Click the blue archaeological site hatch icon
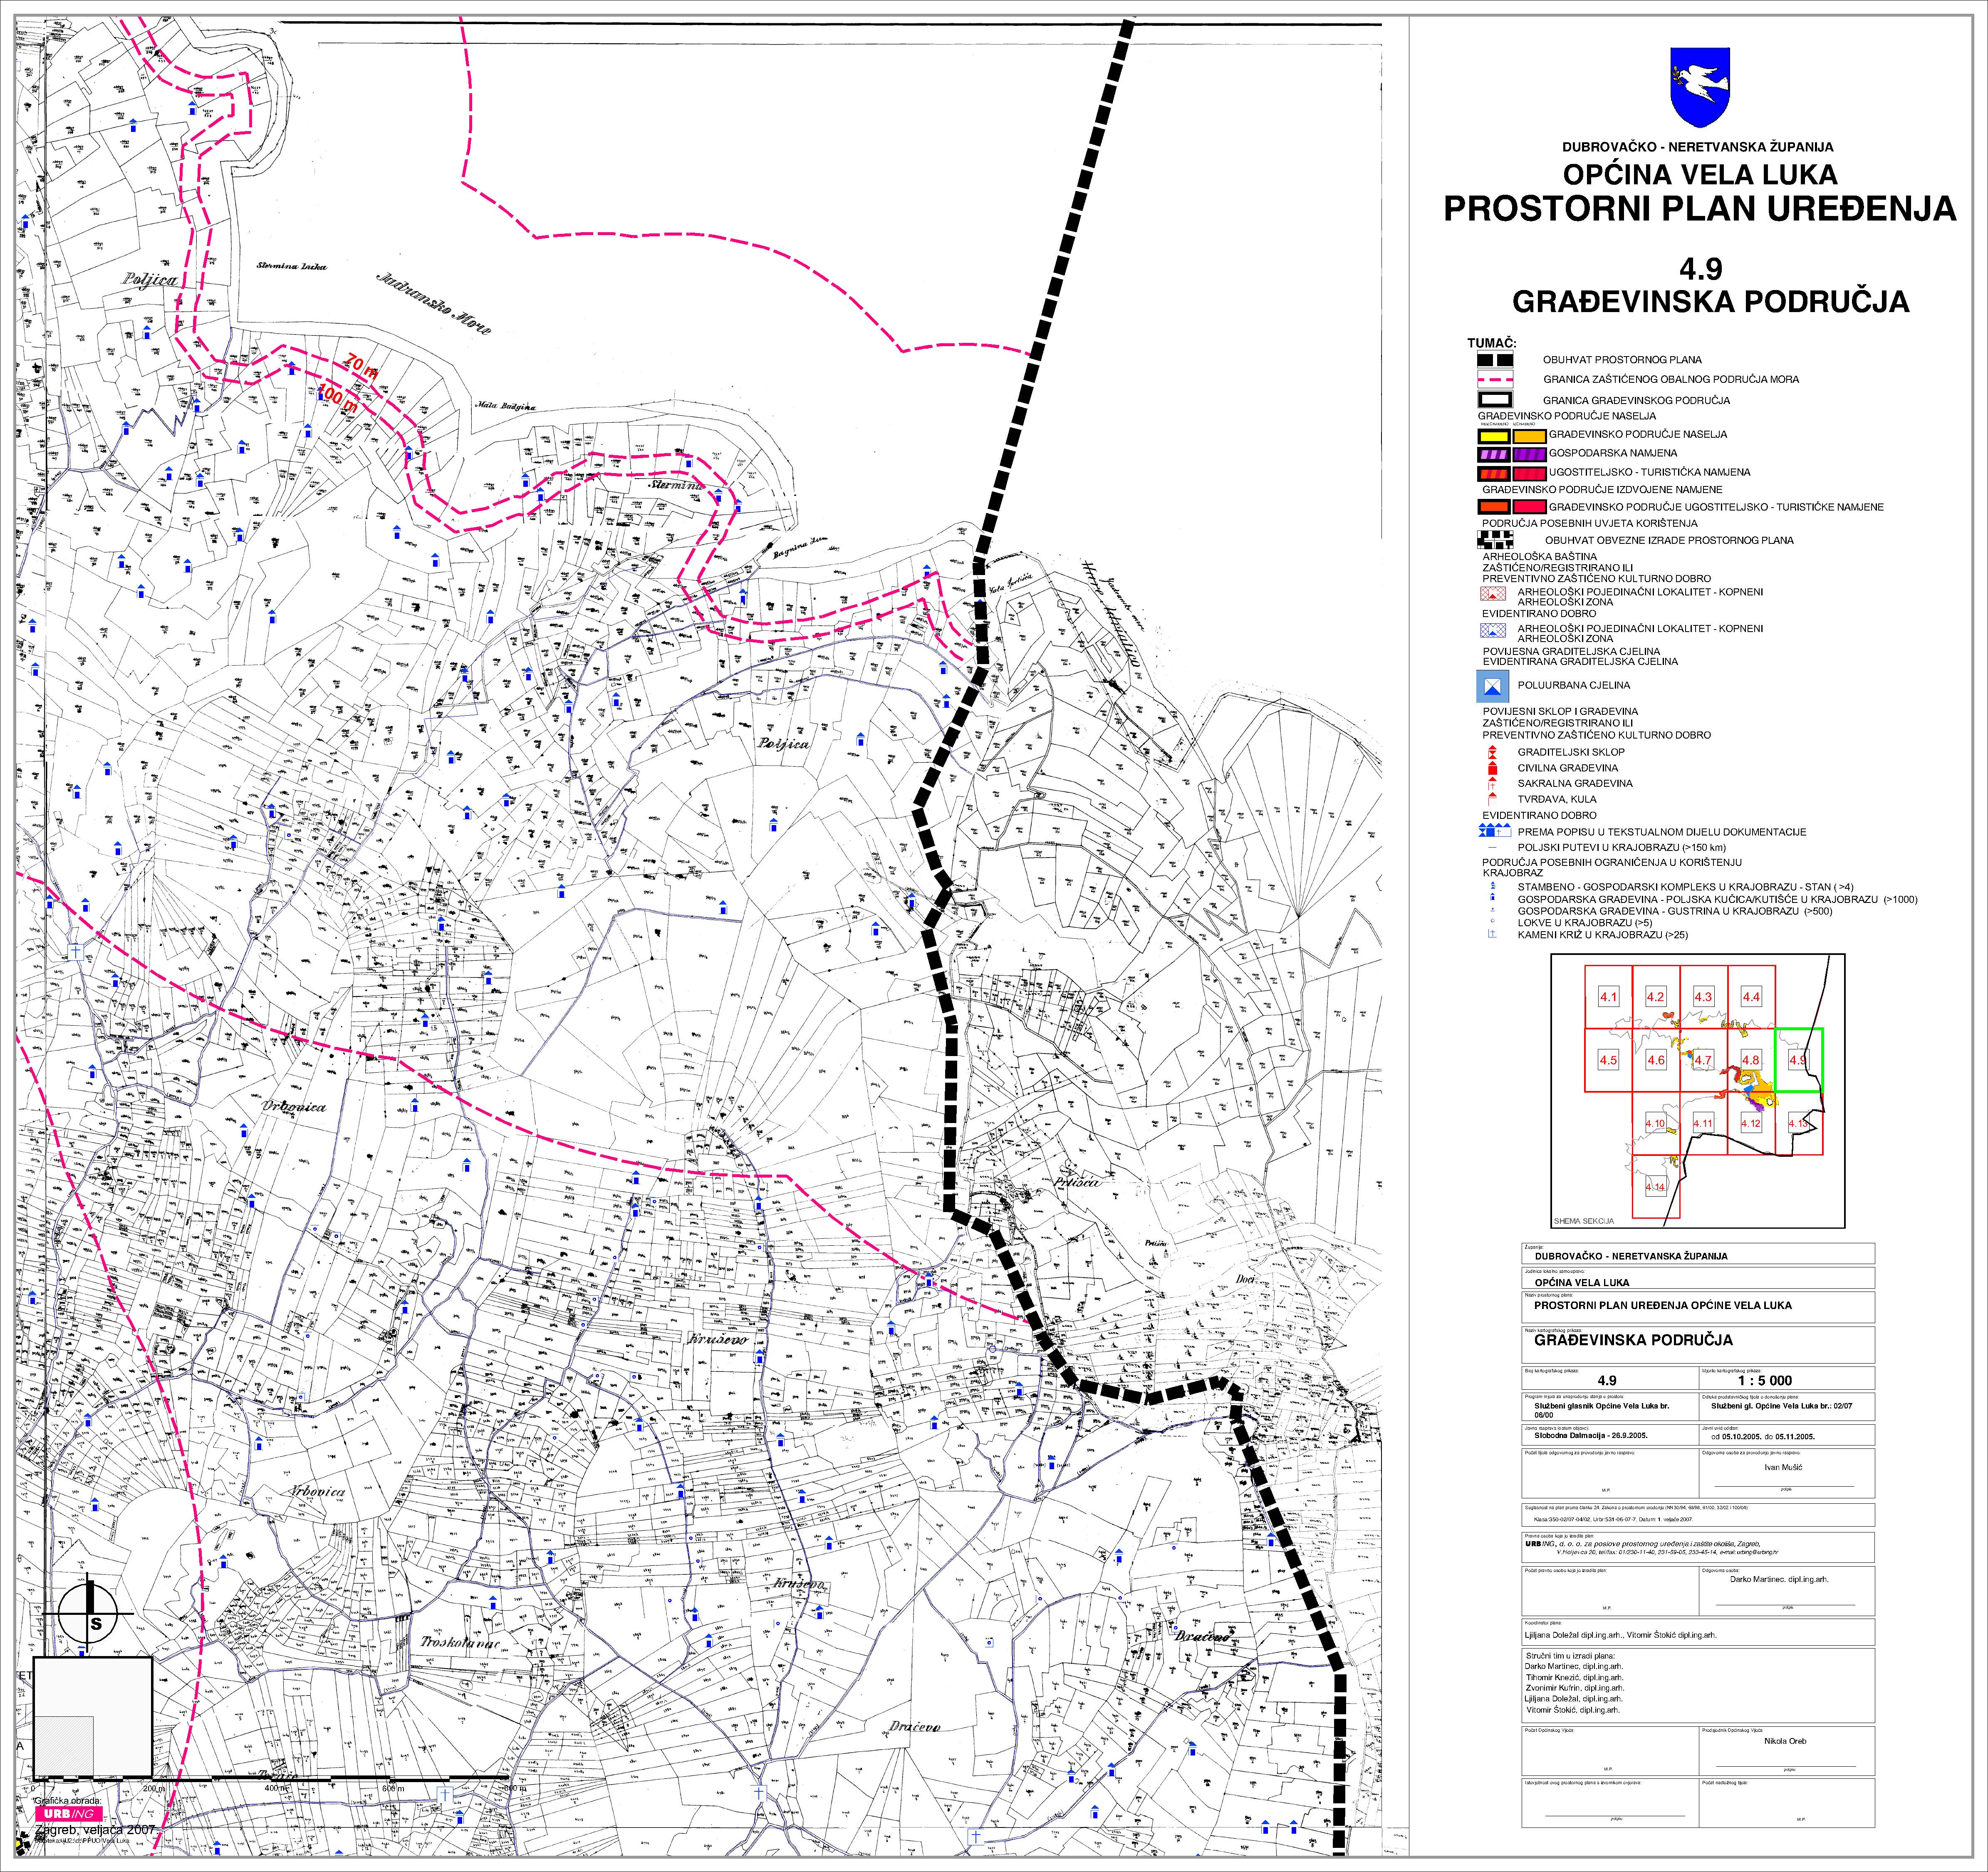Viewport: 1988px width, 1872px height. pos(1493,631)
